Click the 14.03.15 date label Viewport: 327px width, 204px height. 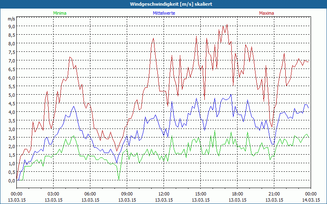[x=311, y=200]
